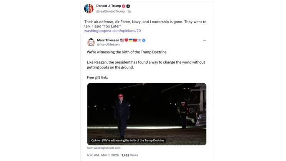
Task: Click the '1,458 Views' count
Action: [130, 154]
